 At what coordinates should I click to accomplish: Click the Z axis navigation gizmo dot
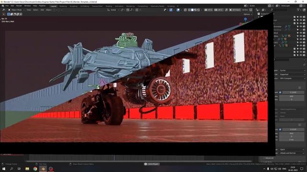pos(245,19)
